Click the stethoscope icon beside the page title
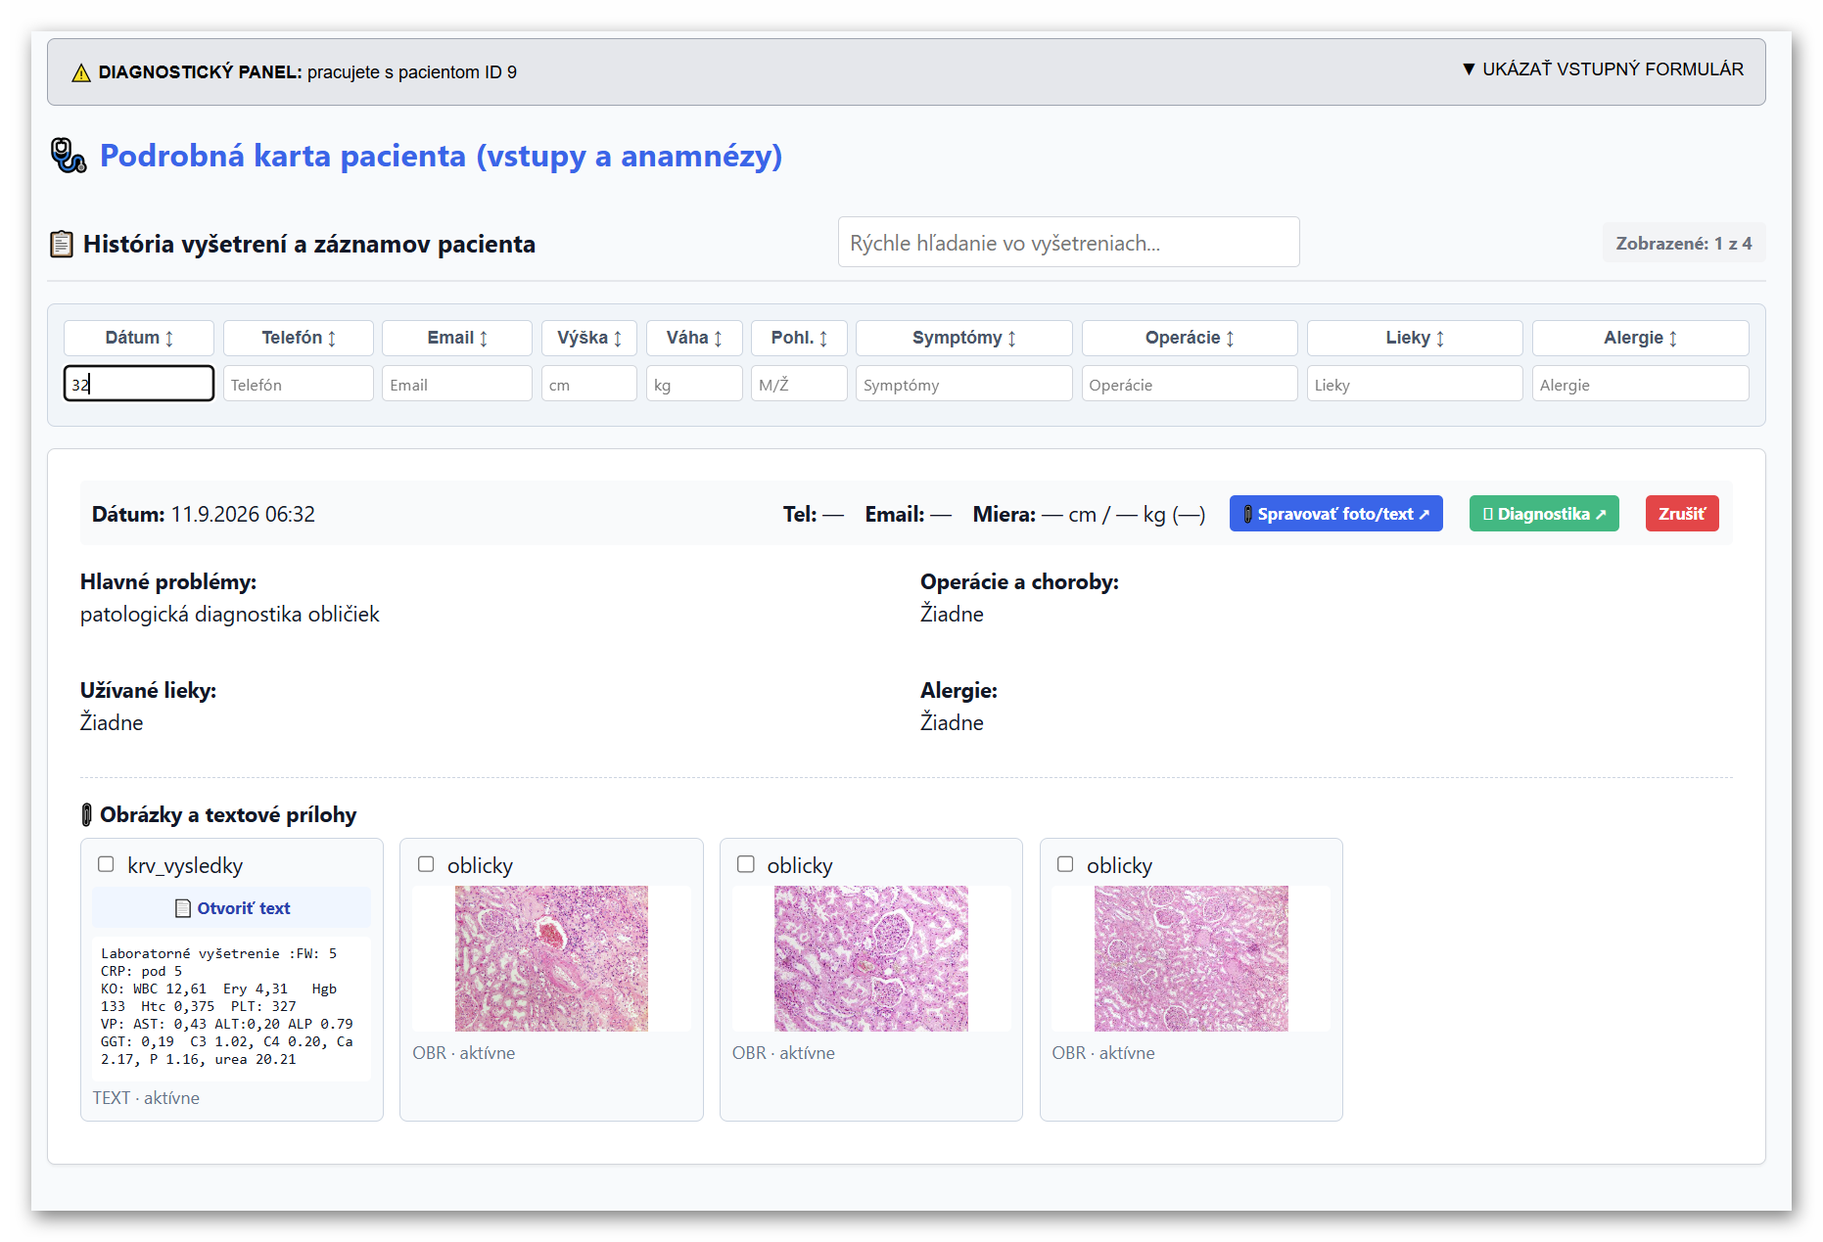Image resolution: width=1823 pixels, height=1242 pixels. pyautogui.click(x=69, y=156)
